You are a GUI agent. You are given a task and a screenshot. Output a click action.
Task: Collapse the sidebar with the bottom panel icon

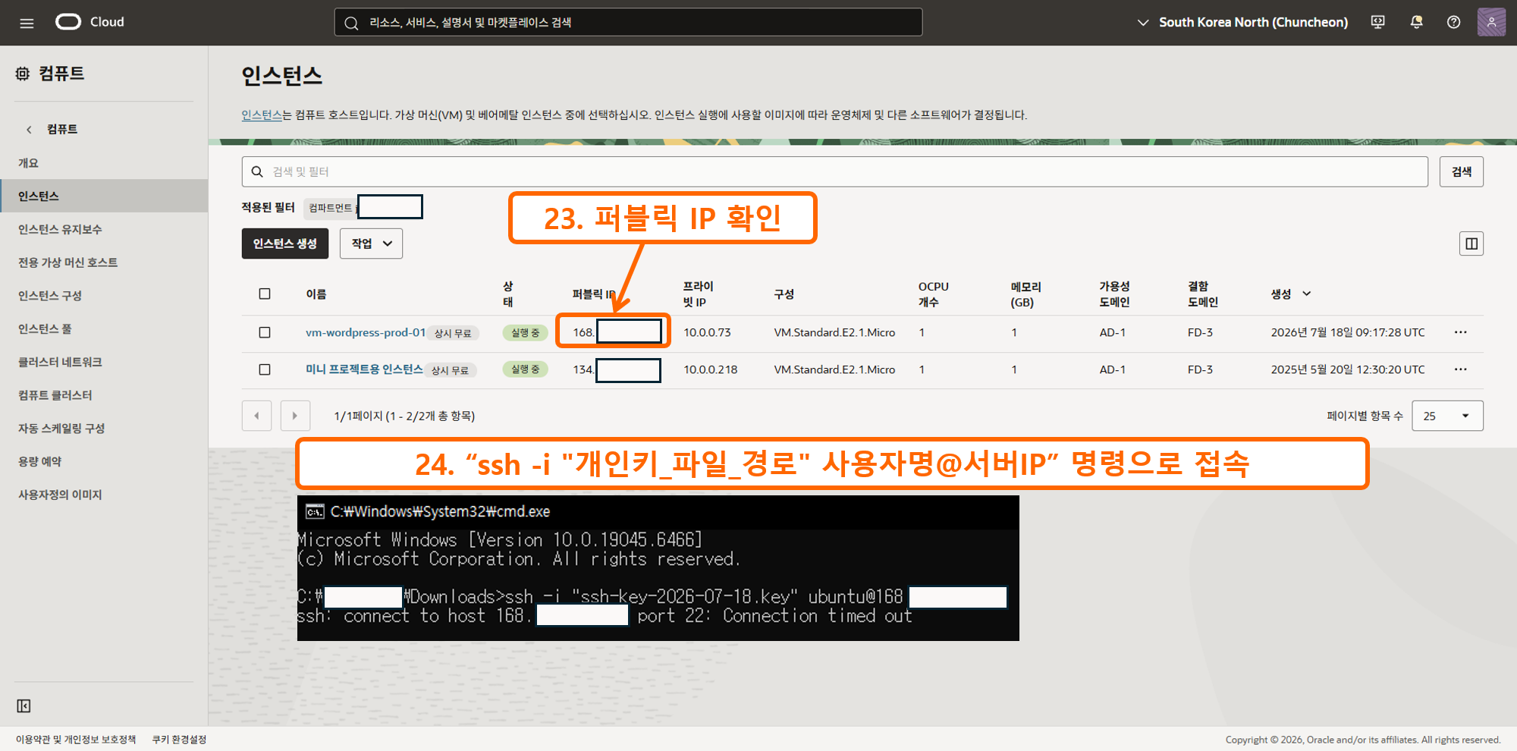coord(24,706)
